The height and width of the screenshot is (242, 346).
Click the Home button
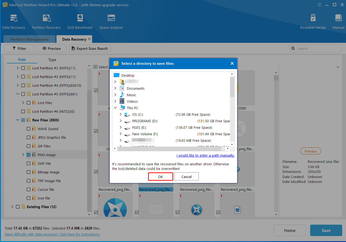pyautogui.click(x=290, y=230)
